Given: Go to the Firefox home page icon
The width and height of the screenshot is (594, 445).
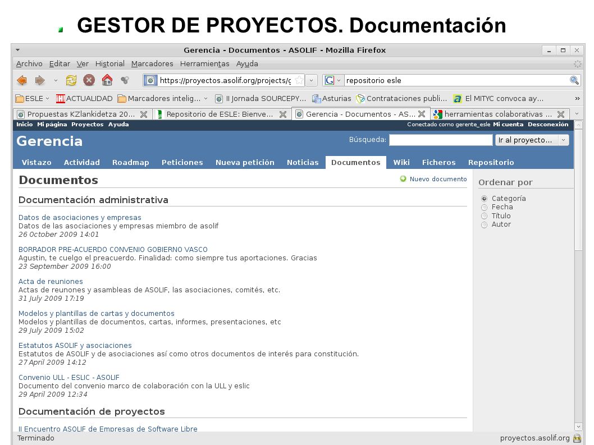Looking at the screenshot, I should click(x=107, y=80).
